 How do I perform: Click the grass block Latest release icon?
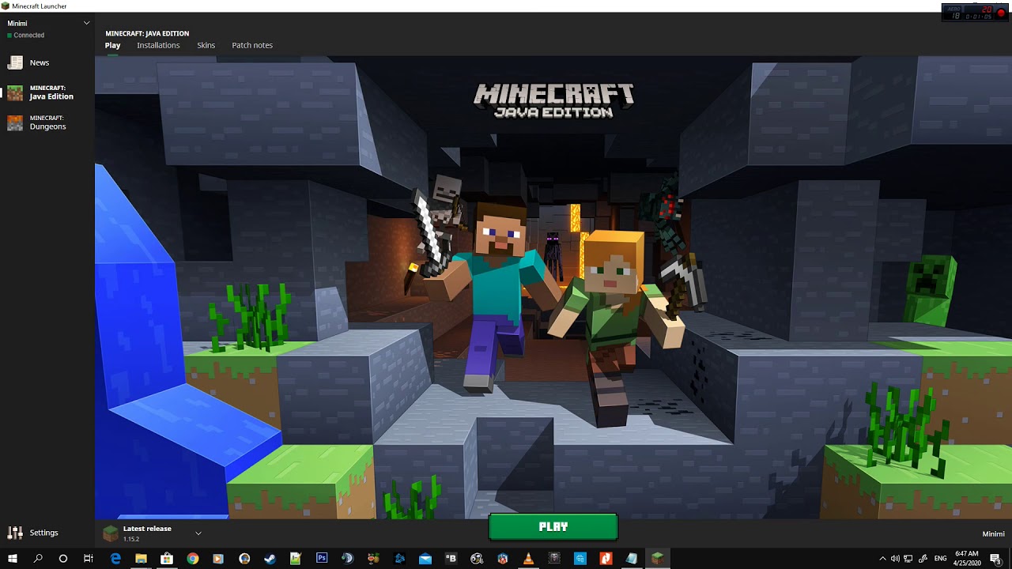coord(111,533)
